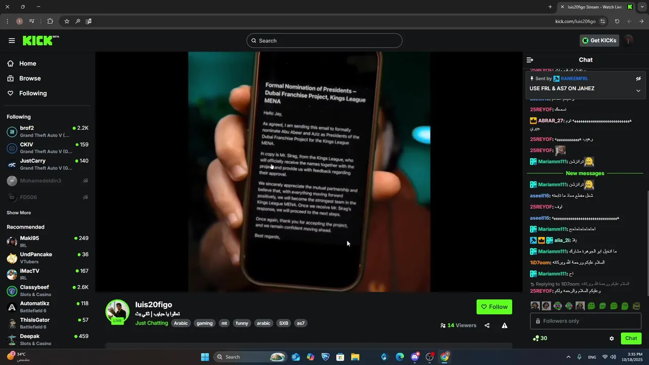Image resolution: width=649 pixels, height=365 pixels.
Task: Open JustCarry channel in Following list
Action: tap(47, 164)
